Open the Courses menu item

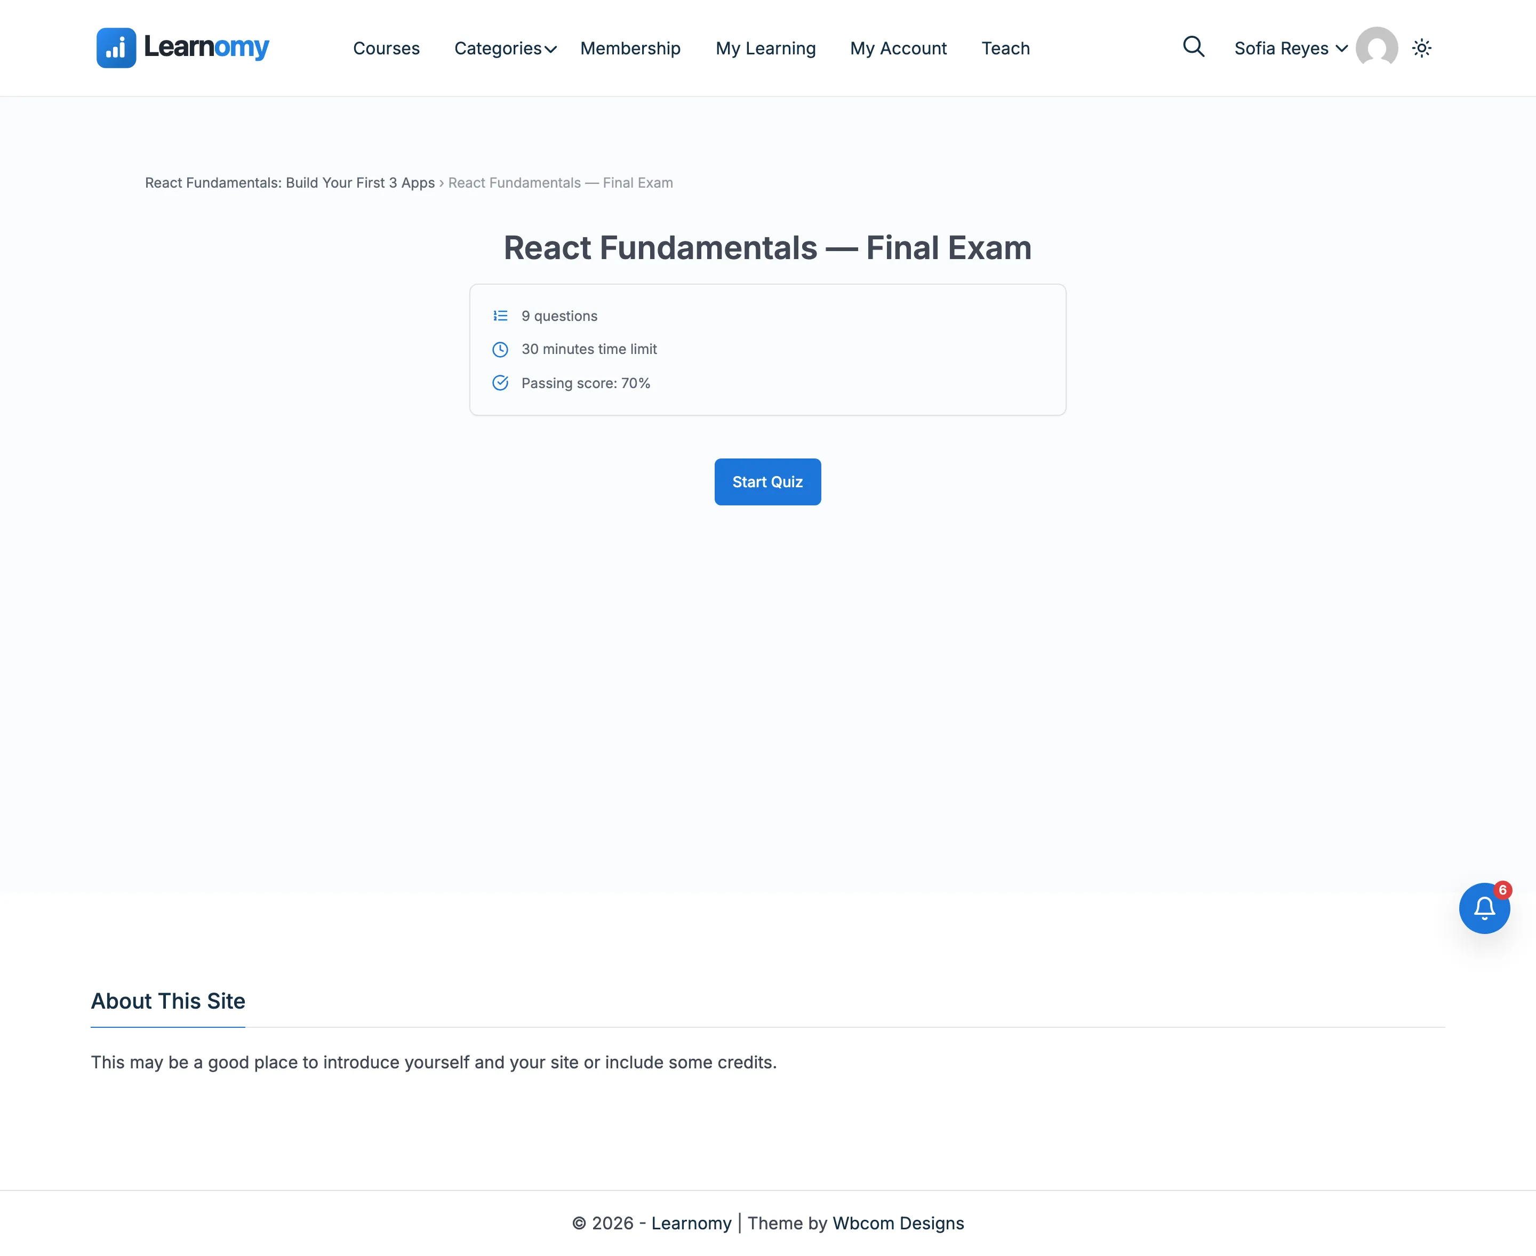tap(386, 49)
